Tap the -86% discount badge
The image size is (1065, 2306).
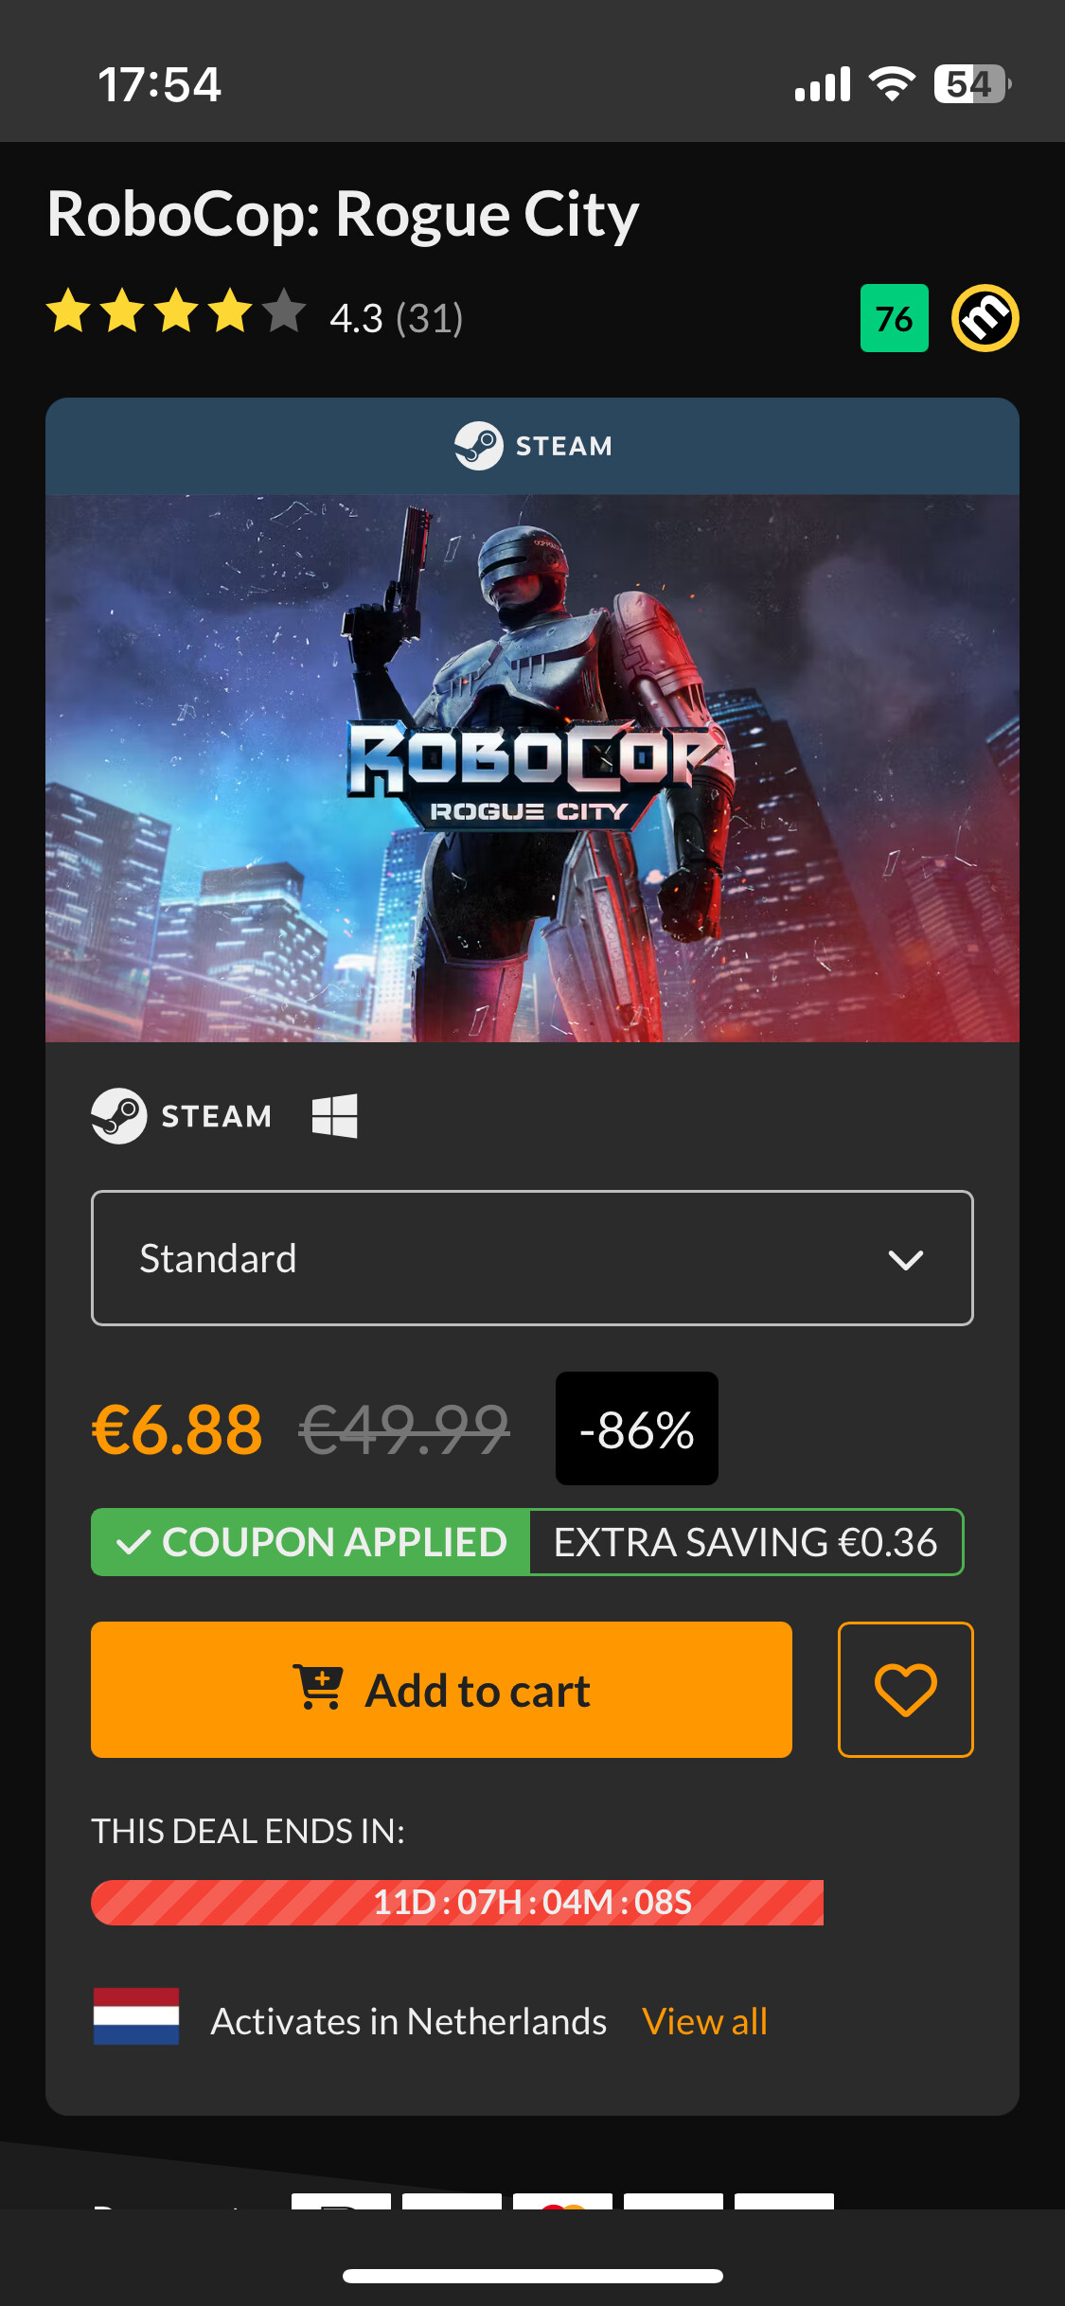point(637,1428)
